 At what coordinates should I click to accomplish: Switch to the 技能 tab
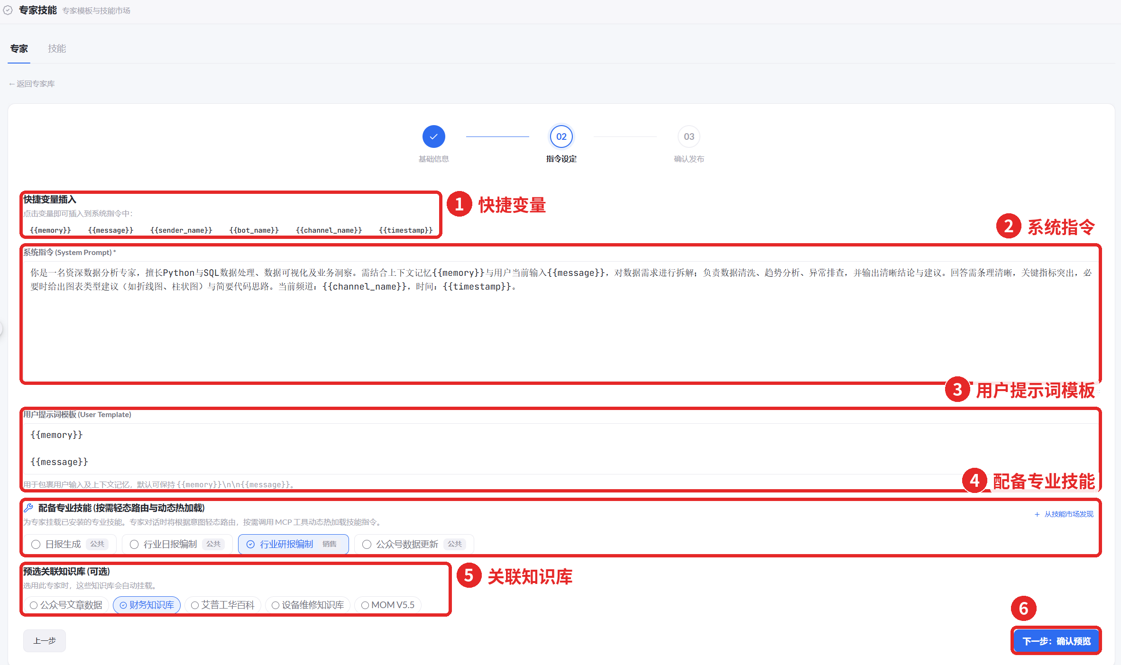click(57, 48)
